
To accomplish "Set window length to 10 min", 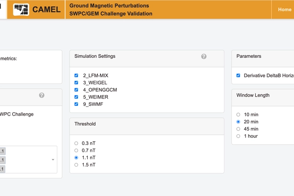I will pos(238,114).
